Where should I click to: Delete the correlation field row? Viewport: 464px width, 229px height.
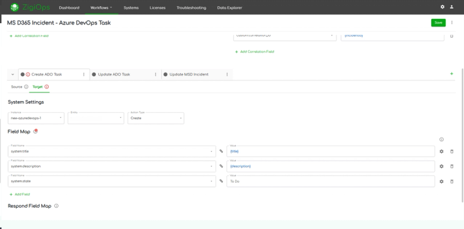[452, 36]
